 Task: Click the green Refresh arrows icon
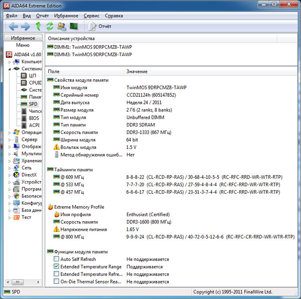(50, 26)
